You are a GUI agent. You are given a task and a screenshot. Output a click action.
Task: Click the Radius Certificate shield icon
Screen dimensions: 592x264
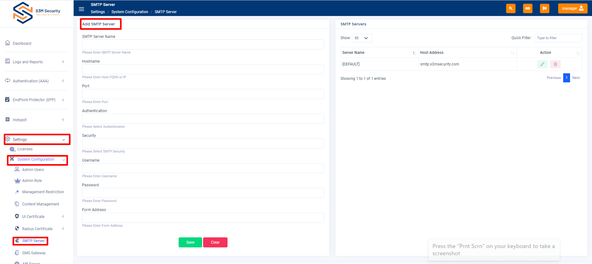tap(17, 229)
